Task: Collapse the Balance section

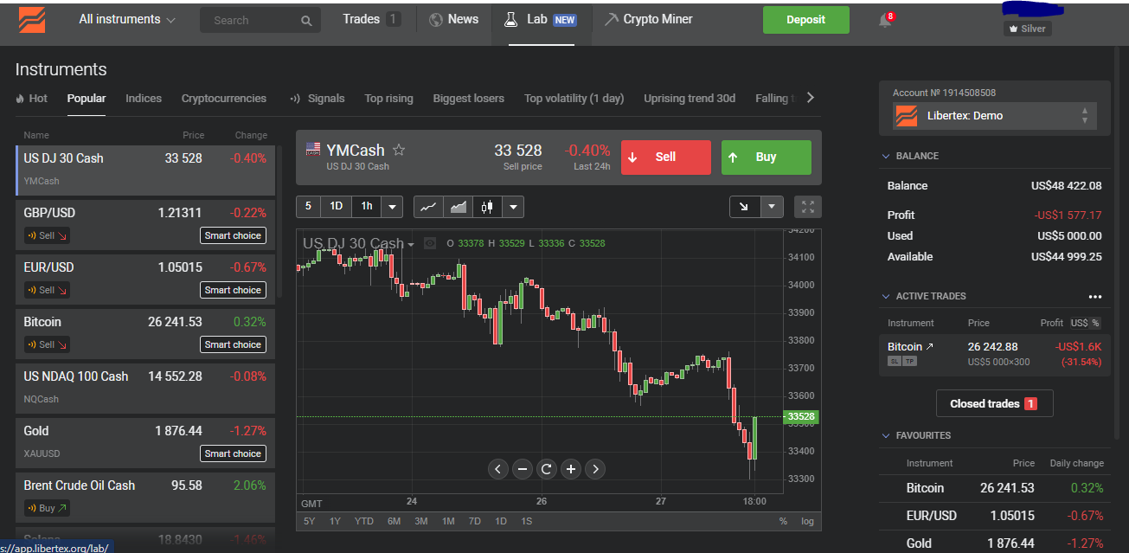Action: [x=886, y=157]
